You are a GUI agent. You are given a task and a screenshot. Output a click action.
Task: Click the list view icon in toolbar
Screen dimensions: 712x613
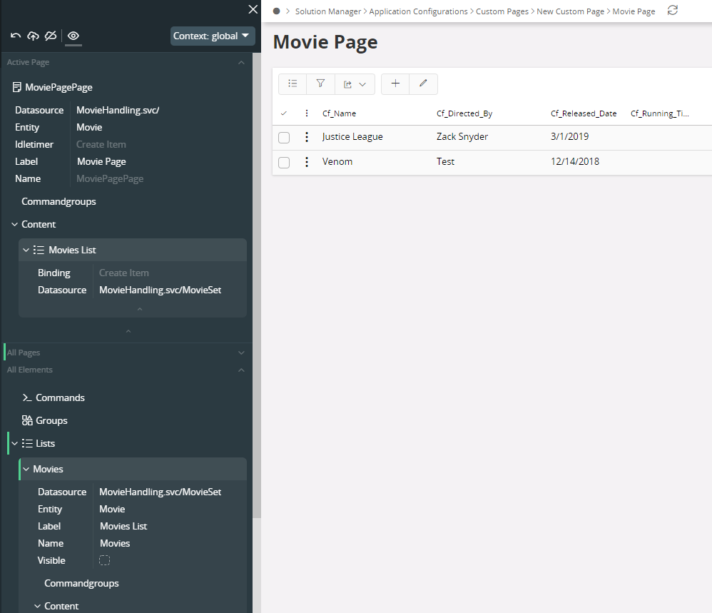pyautogui.click(x=293, y=84)
